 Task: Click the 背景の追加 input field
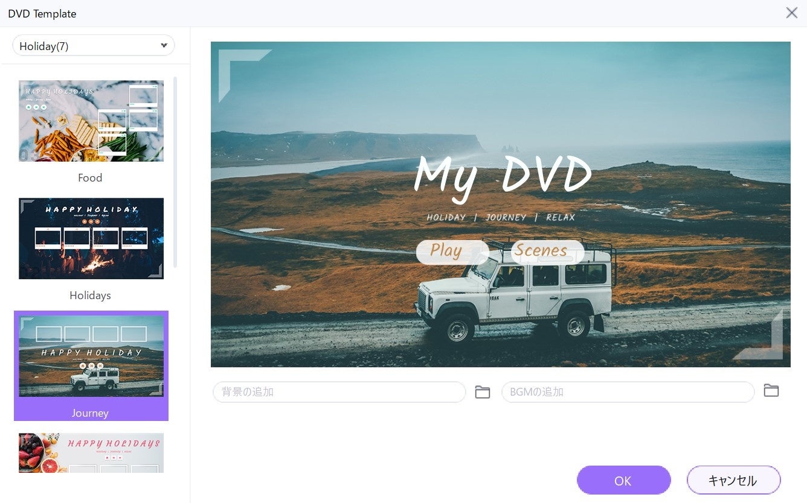[339, 392]
